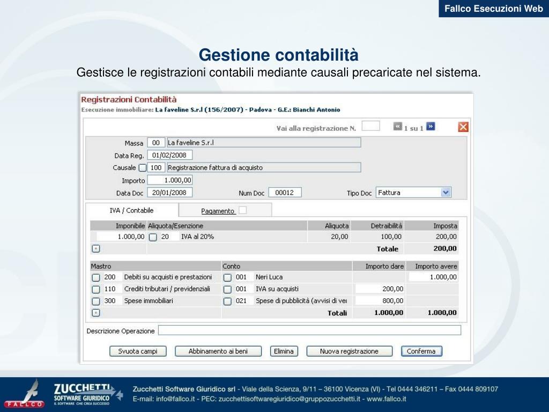The width and height of the screenshot is (549, 412).
Task: Click the Nuova registrazione button
Action: [x=349, y=351]
